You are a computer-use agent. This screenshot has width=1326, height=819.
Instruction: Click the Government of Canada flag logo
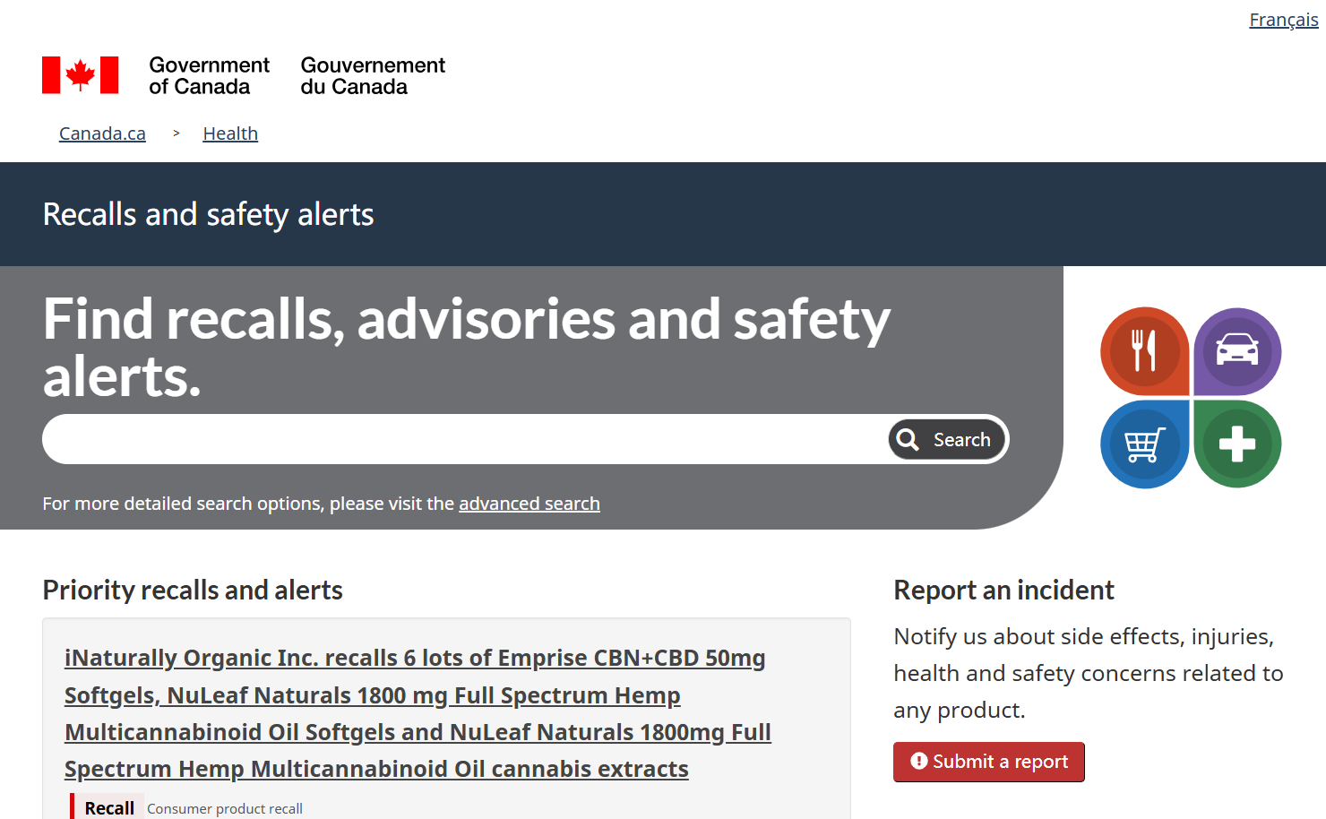(x=80, y=75)
